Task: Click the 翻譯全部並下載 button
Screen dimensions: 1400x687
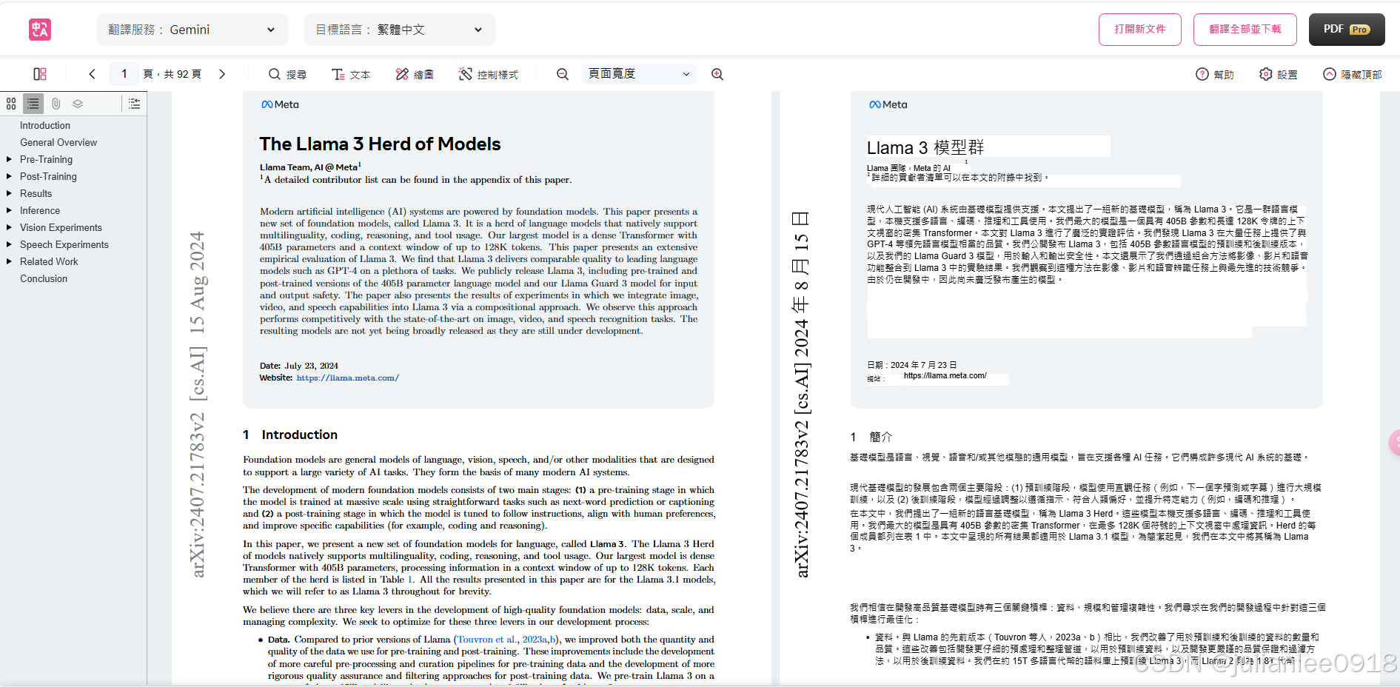Action: coord(1245,30)
